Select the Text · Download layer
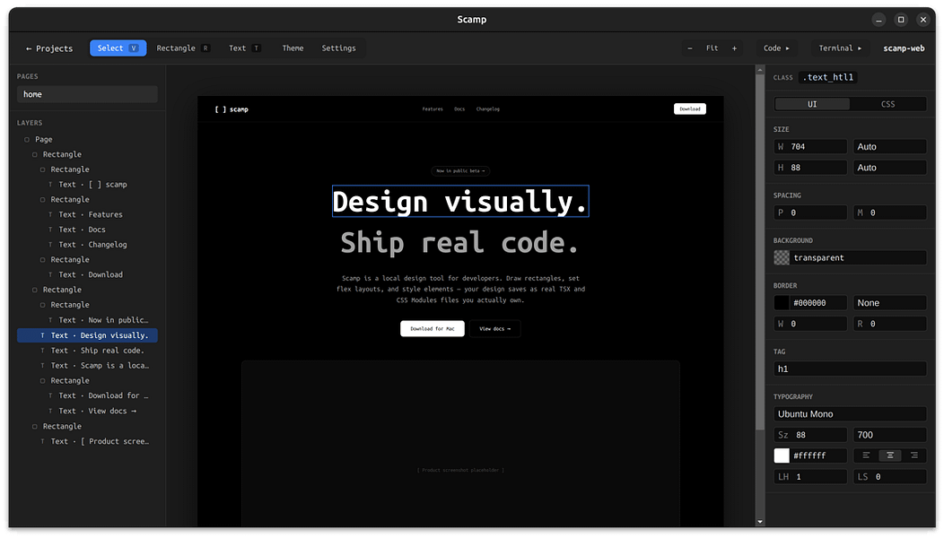The image size is (944, 538). click(87, 274)
